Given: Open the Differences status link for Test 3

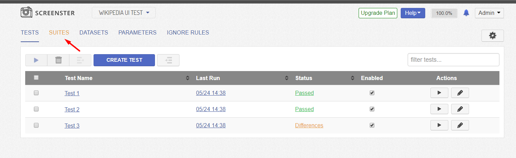Looking at the screenshot, I should [309, 125].
